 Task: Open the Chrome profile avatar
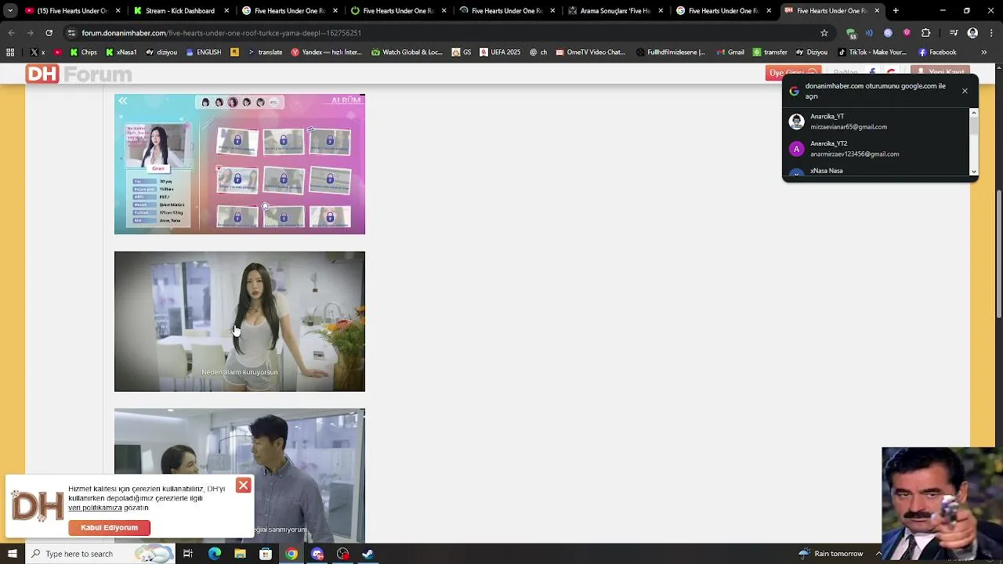coord(972,33)
